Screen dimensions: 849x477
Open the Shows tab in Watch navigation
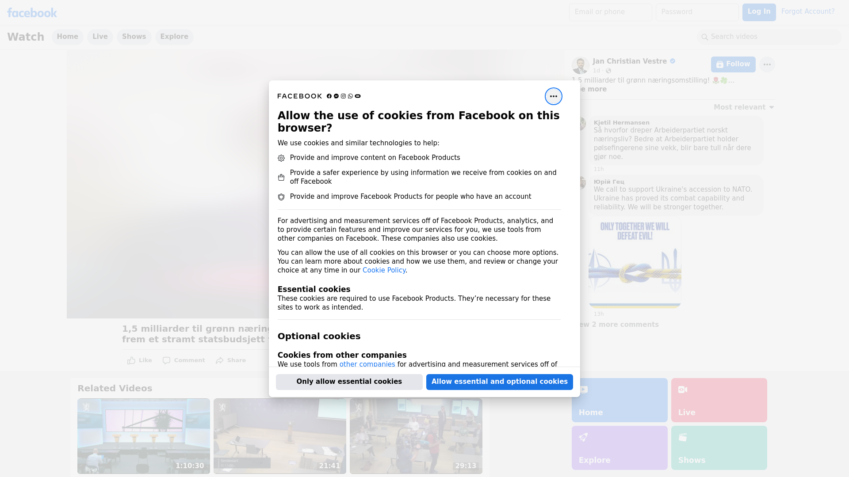pyautogui.click(x=134, y=37)
